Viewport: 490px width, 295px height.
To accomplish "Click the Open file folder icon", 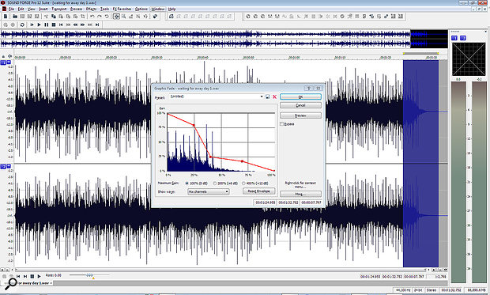I will pyautogui.click(x=15, y=17).
